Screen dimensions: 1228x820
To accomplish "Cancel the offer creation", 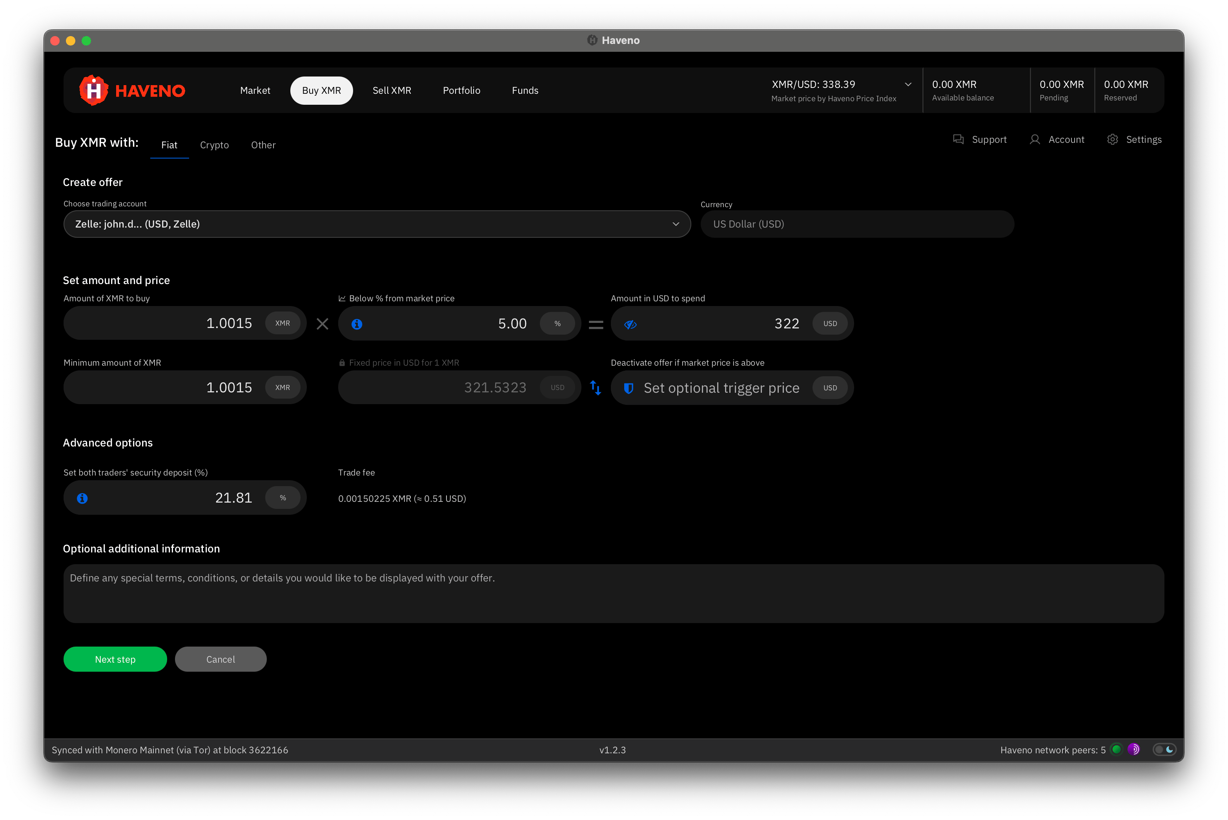I will 221,659.
